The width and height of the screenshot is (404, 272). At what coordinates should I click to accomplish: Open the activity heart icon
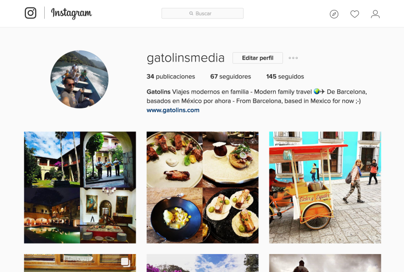pyautogui.click(x=355, y=14)
